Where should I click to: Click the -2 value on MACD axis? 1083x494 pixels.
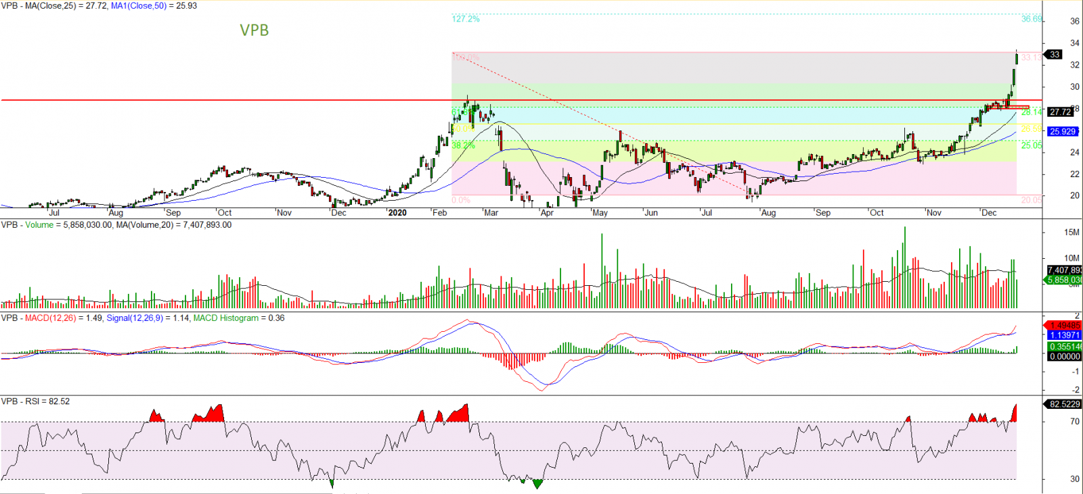1076,390
